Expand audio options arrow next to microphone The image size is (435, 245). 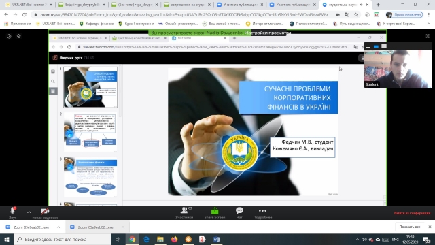coord(29,212)
